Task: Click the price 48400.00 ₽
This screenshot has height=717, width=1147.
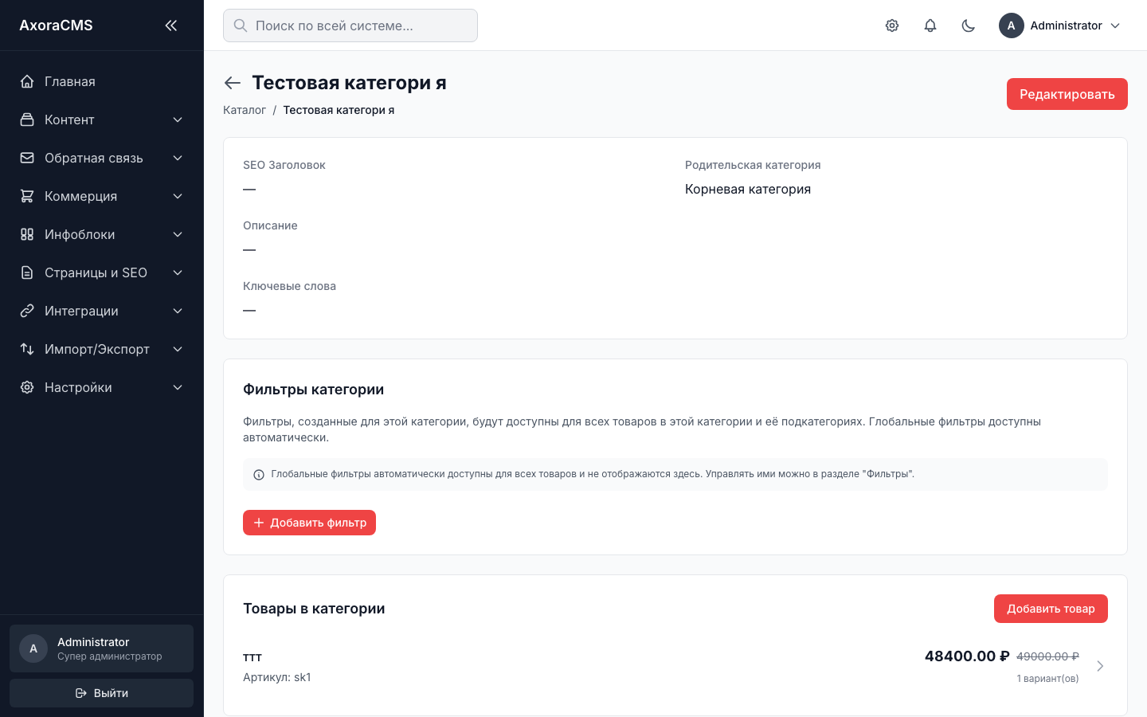Action: pos(967,656)
